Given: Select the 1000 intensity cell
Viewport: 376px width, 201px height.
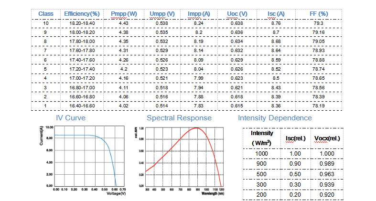Looking at the screenshot, I should [261, 154].
